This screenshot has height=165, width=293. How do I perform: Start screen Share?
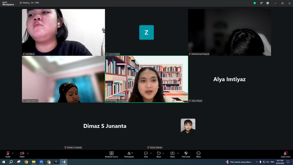click(x=172, y=154)
